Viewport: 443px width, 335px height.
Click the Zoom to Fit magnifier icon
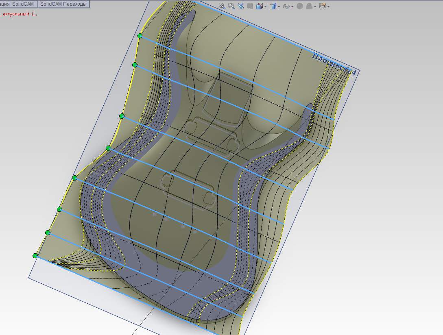[222, 6]
